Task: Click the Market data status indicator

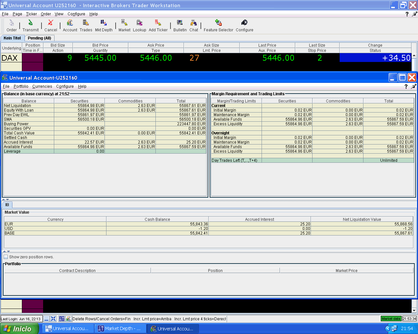Action: [391, 319]
